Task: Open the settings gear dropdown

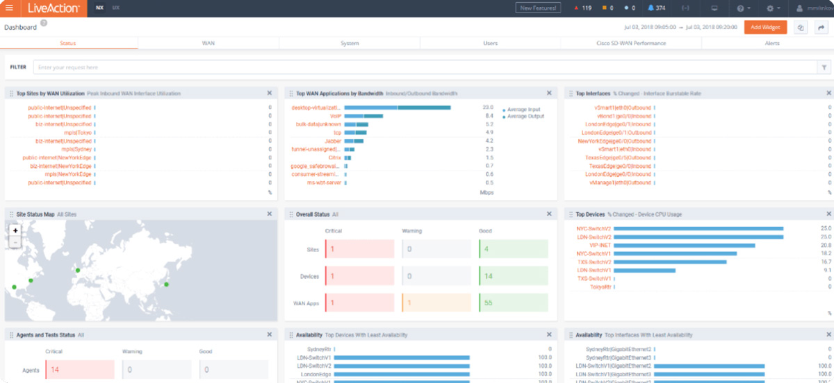Action: (772, 8)
